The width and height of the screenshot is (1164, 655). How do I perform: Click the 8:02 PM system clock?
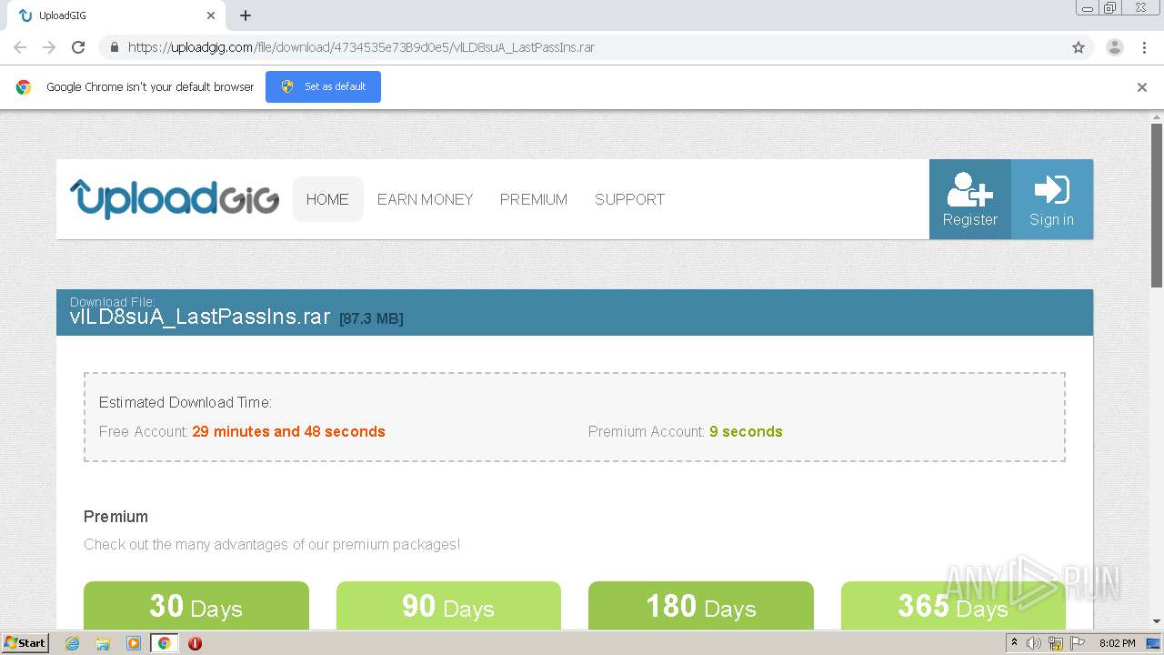(1117, 643)
